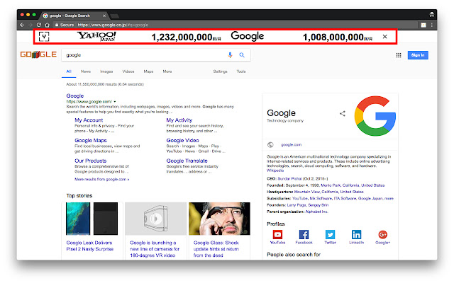The width and height of the screenshot is (454, 283).
Task: Click the browser address bar
Action: [x=235, y=25]
